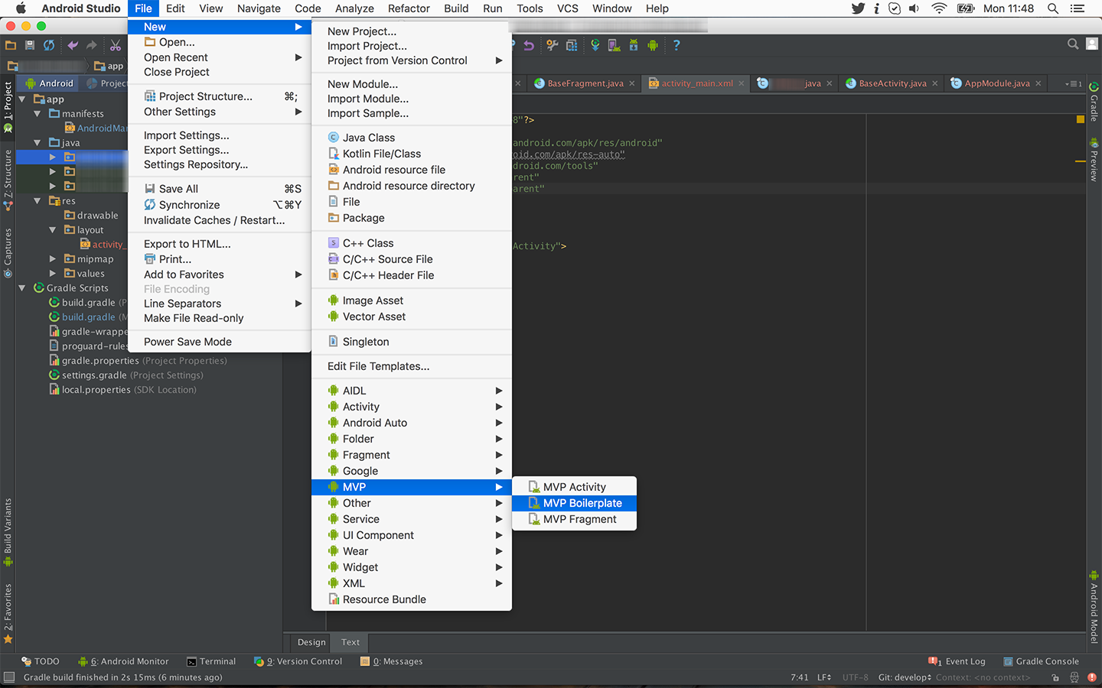Click the Wi-Fi menu bar icon
1102x688 pixels.
pyautogui.click(x=939, y=8)
